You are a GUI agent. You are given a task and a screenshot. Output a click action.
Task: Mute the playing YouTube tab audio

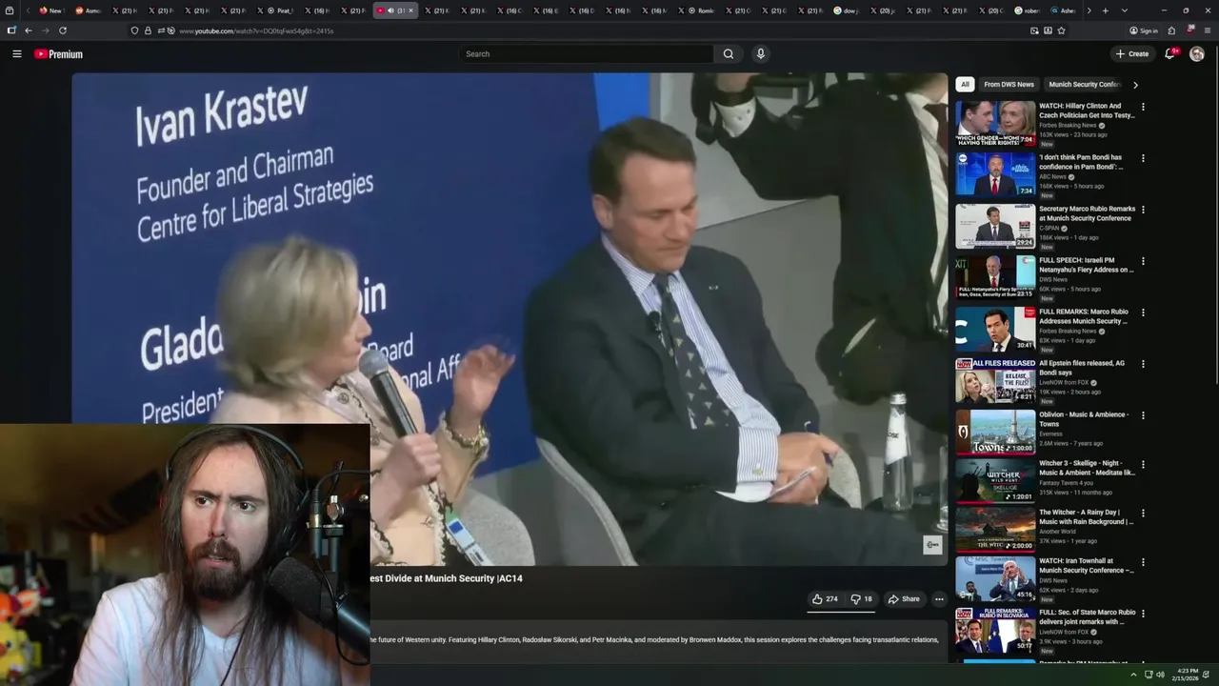(390, 10)
